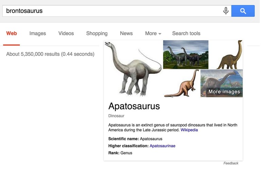This screenshot has width=265, height=169.
Task: Open the News tab
Action: [x=126, y=33]
